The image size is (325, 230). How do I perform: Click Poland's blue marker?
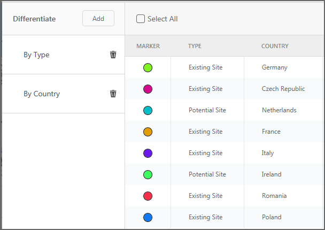click(148, 217)
